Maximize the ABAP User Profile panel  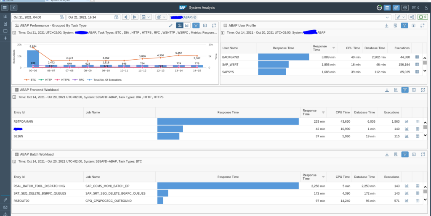[x=423, y=26]
